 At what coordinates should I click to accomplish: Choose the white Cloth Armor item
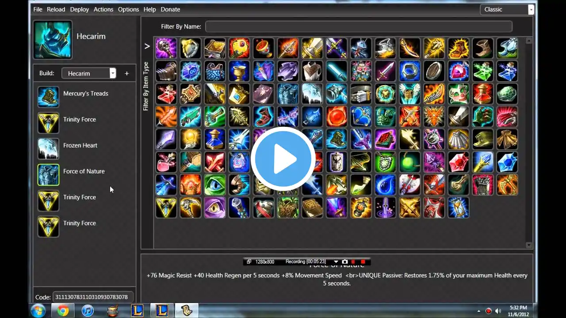[x=312, y=71]
